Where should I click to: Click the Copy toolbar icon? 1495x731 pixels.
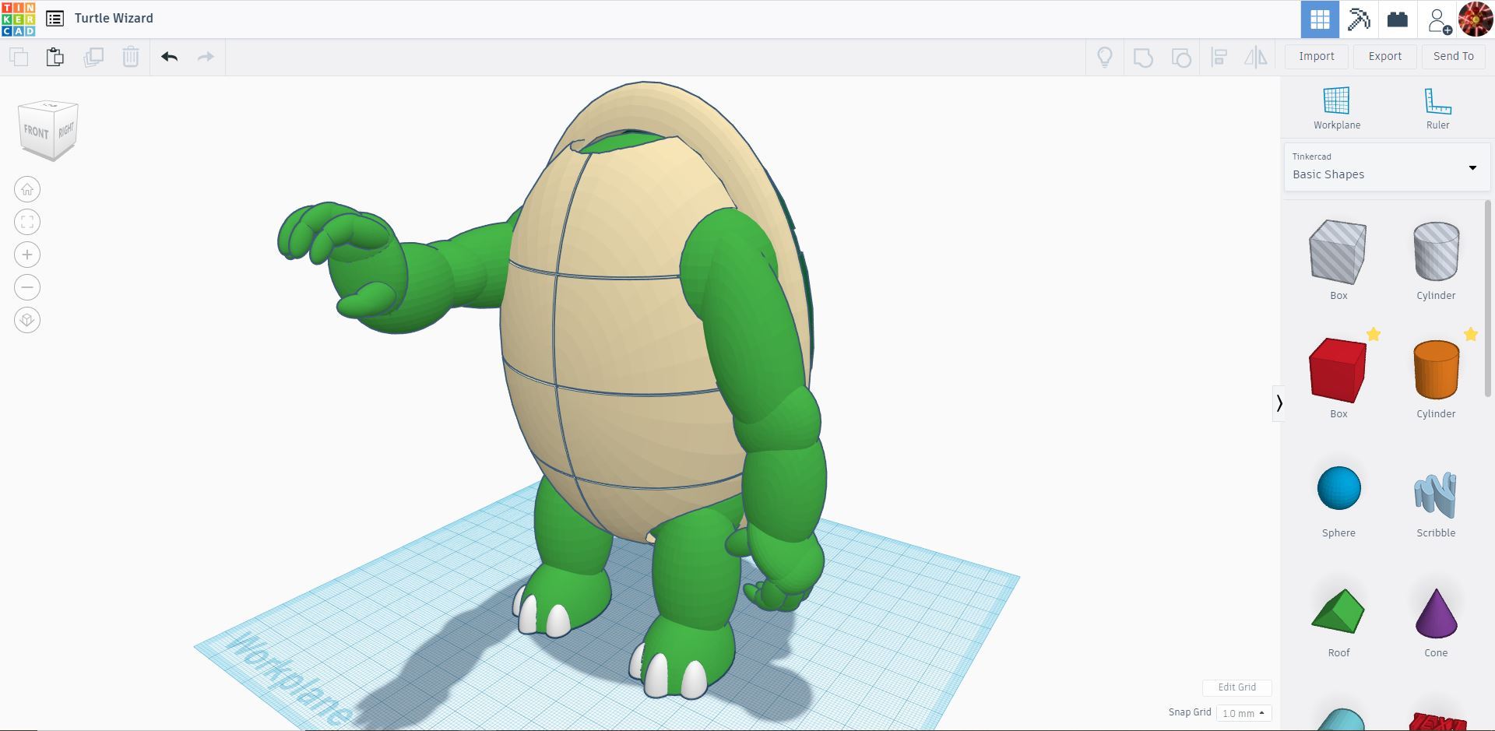point(19,57)
